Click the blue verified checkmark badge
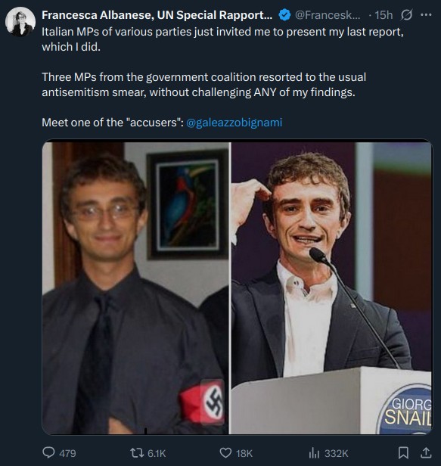This screenshot has height=466, width=441. (284, 15)
